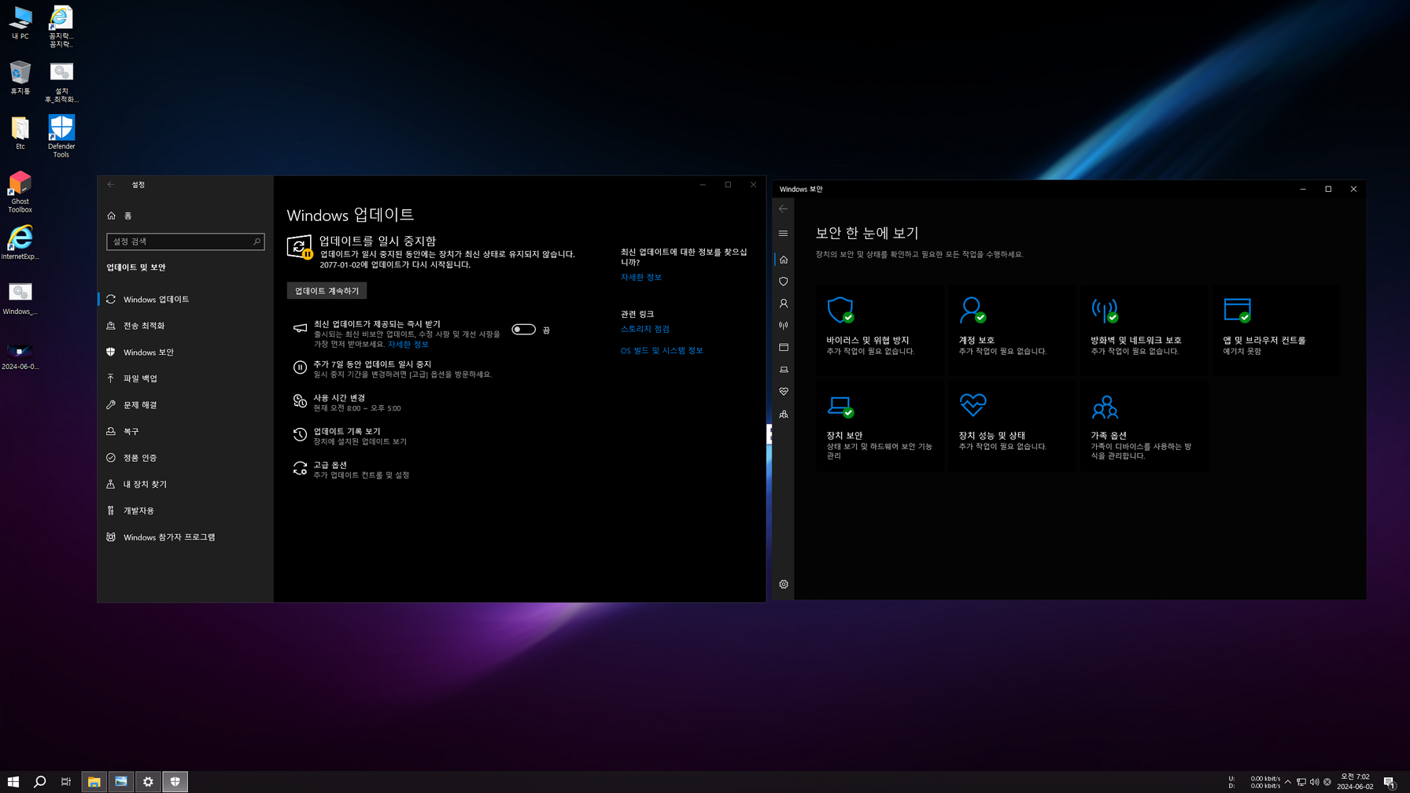The image size is (1410, 793).
Task: Select 파일 백업 in settings sidebar
Action: (186, 378)
